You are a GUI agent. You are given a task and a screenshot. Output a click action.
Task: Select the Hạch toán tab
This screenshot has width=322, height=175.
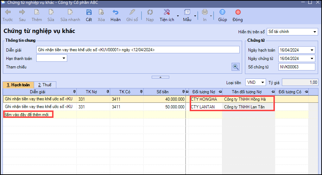(18, 85)
